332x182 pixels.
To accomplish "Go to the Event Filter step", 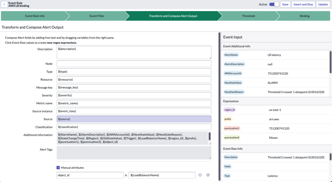I will 95,16.
